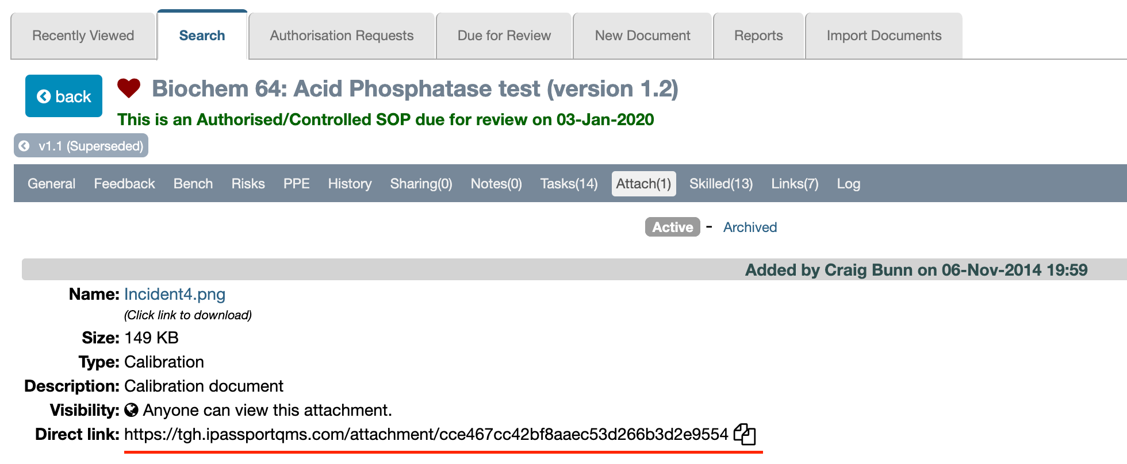View the Skilled(13) section
The height and width of the screenshot is (464, 1127).
tap(721, 184)
